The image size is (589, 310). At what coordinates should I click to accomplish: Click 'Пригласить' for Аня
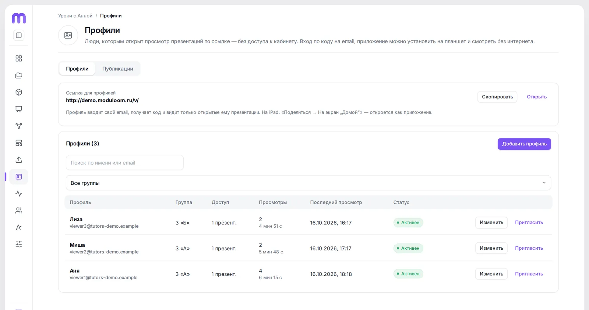529,274
